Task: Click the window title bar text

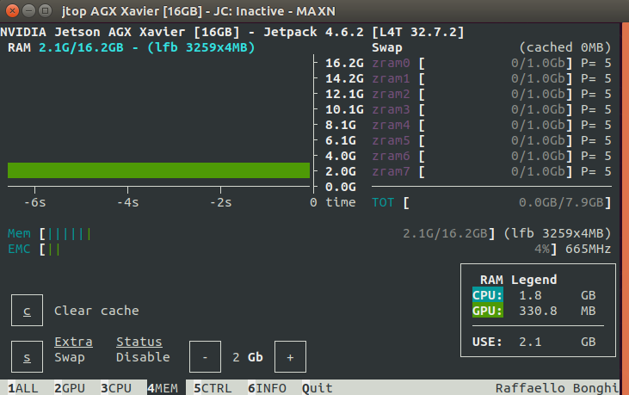Action: [x=199, y=11]
